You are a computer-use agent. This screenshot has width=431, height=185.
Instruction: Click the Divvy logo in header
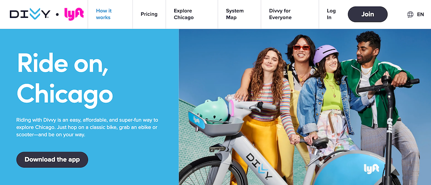(30, 14)
